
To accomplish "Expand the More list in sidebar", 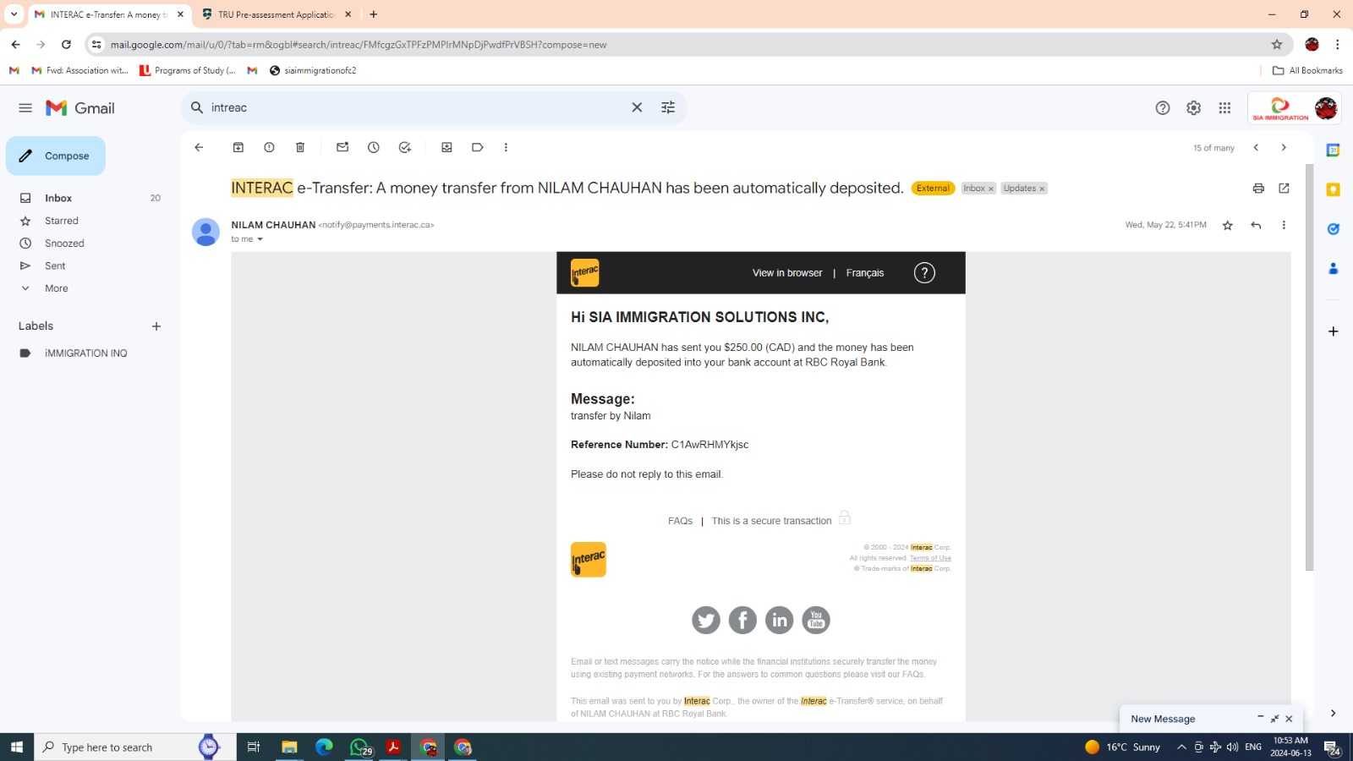I will 56,288.
